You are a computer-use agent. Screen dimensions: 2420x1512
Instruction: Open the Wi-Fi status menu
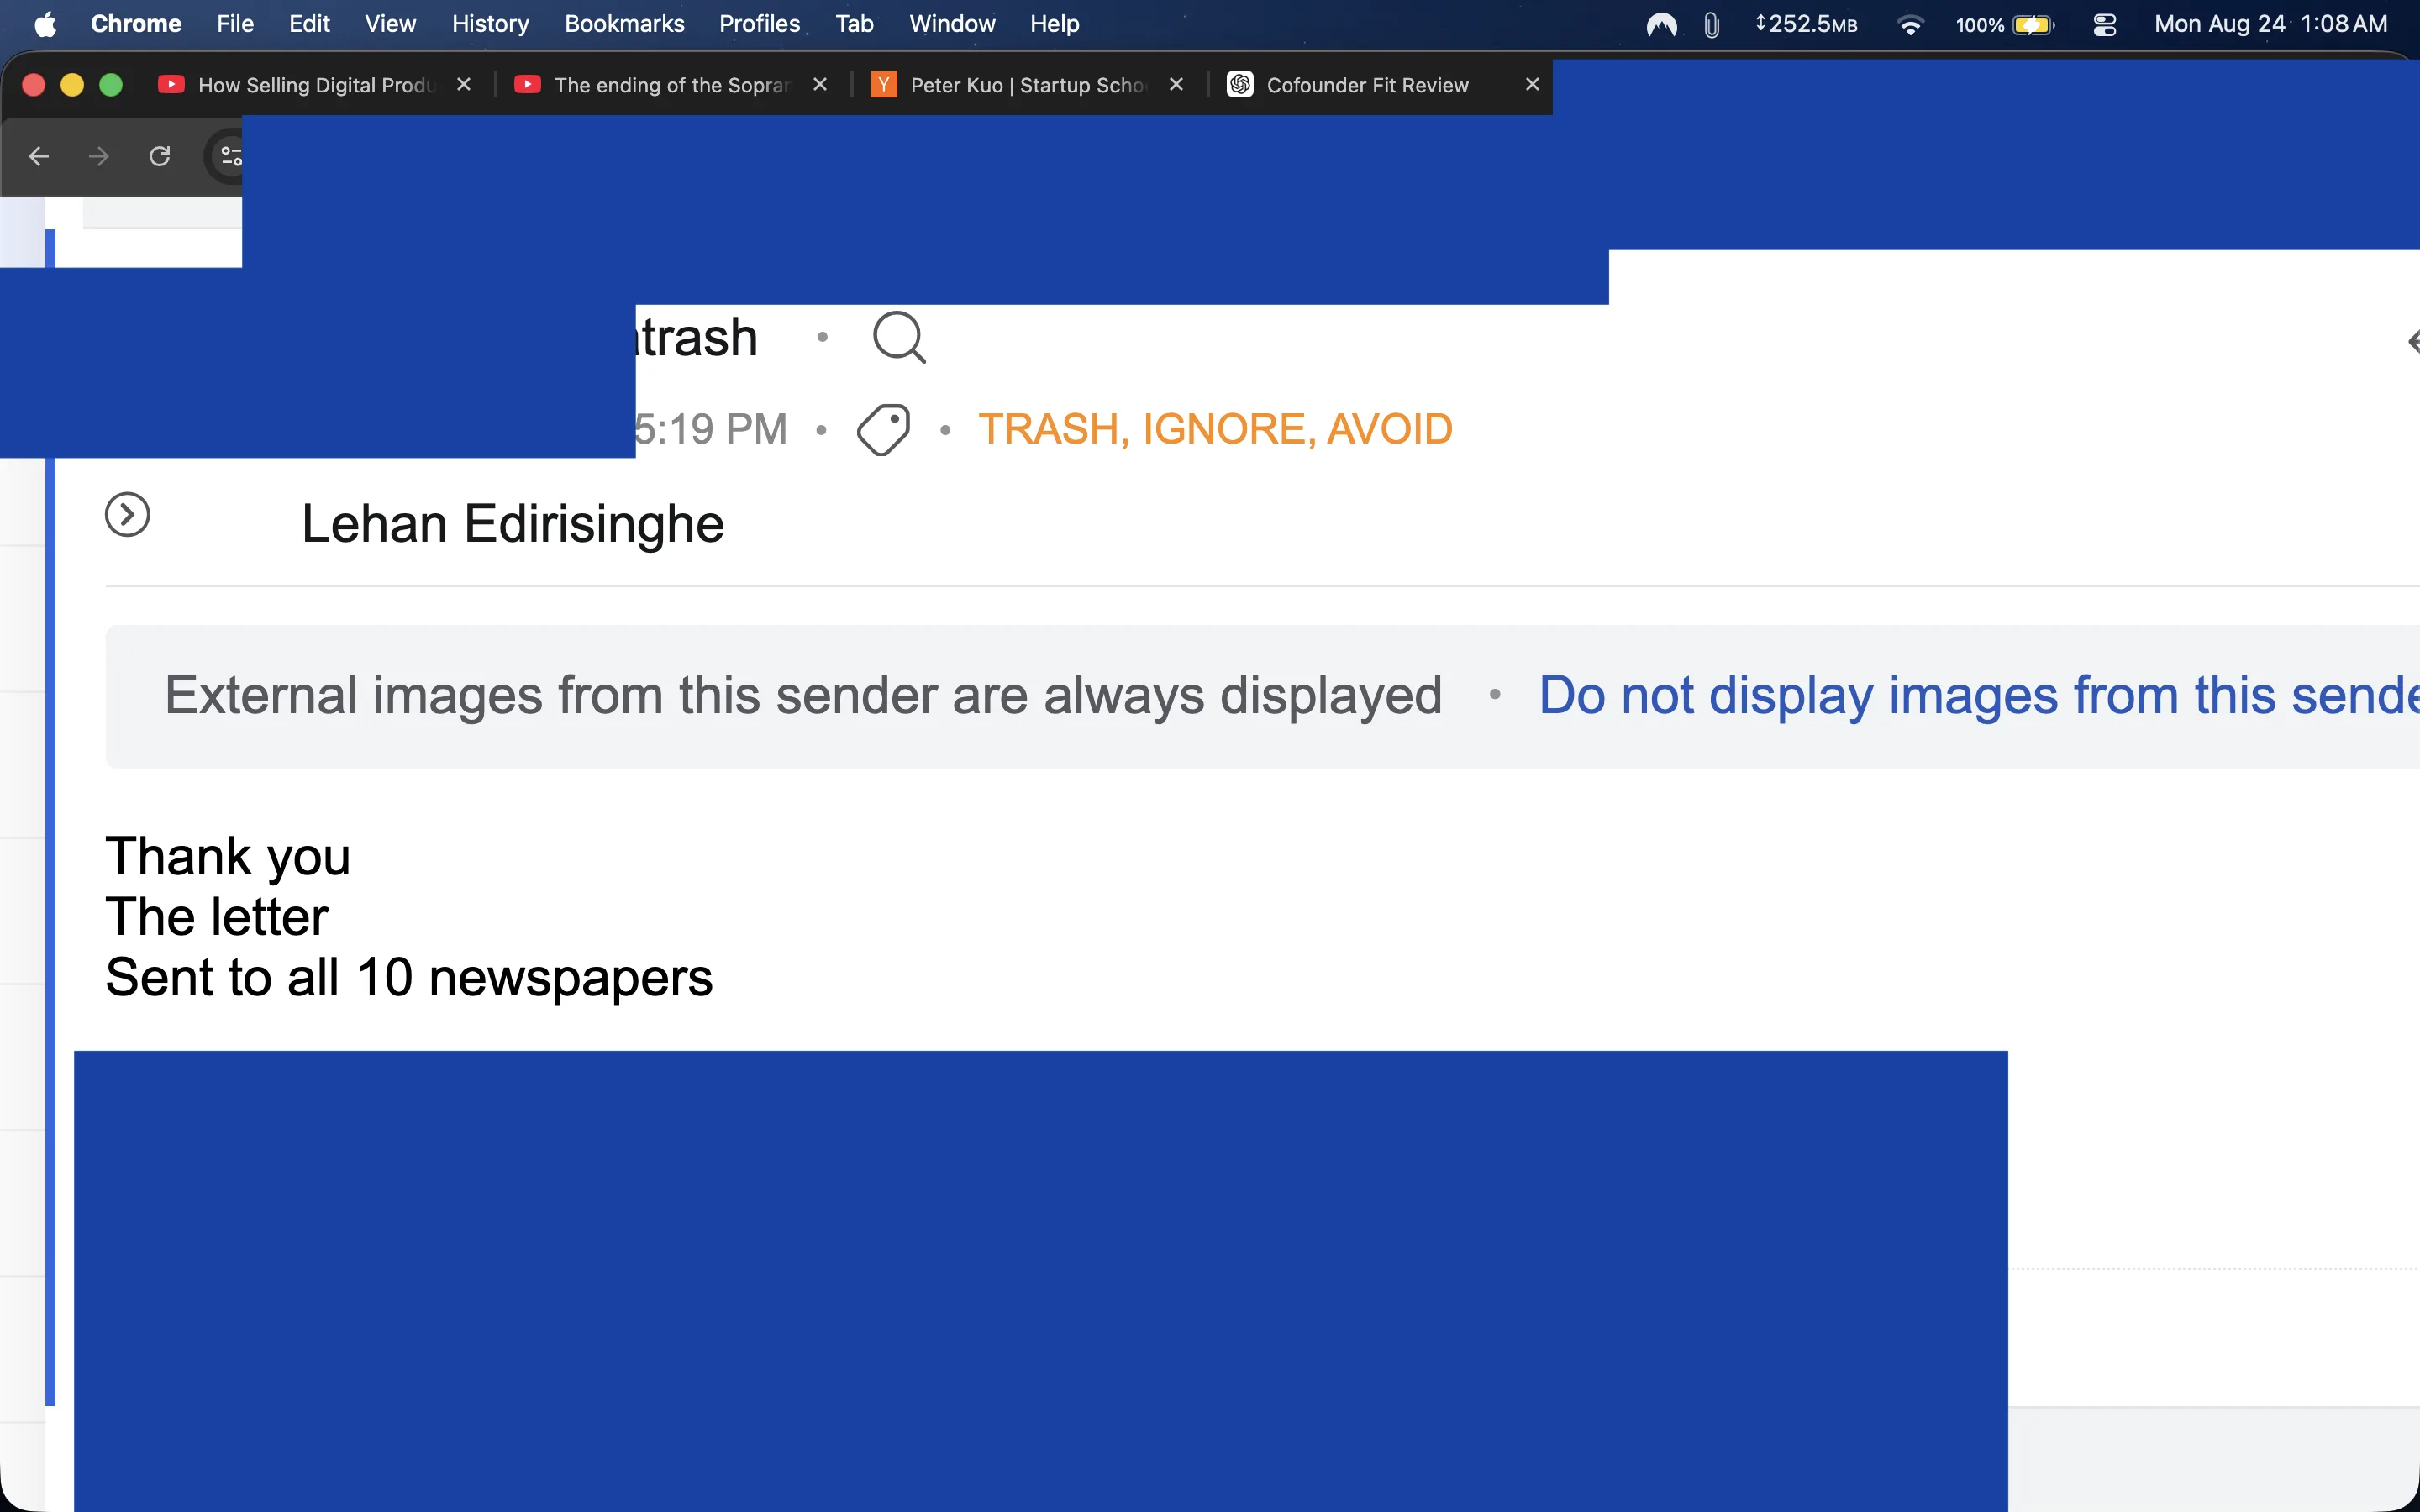tap(1909, 24)
